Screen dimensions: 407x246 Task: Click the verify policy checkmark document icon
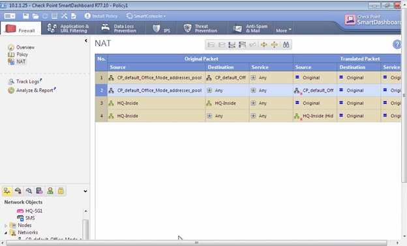(74, 16)
